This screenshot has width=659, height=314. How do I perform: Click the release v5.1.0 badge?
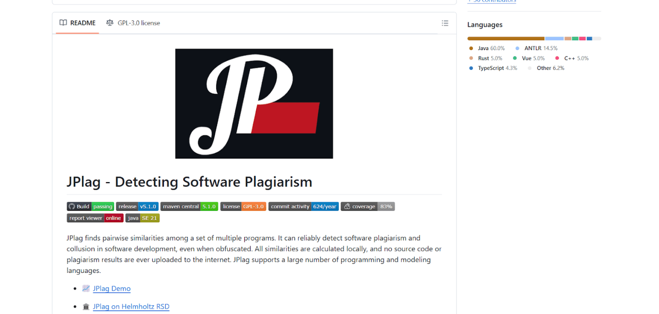pos(137,206)
